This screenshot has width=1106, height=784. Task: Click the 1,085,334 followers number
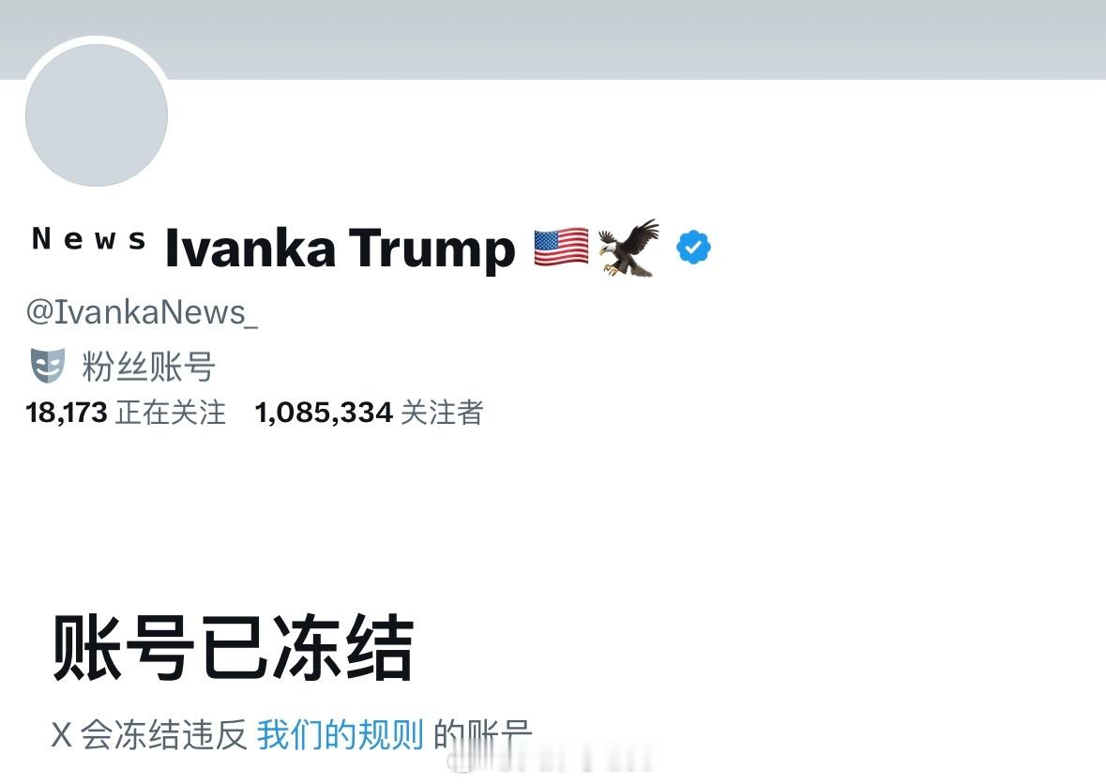point(324,414)
